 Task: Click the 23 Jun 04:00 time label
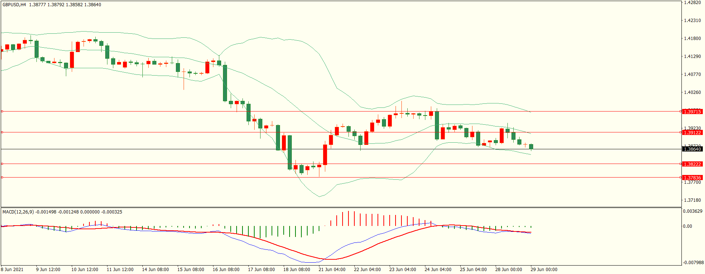point(403,270)
